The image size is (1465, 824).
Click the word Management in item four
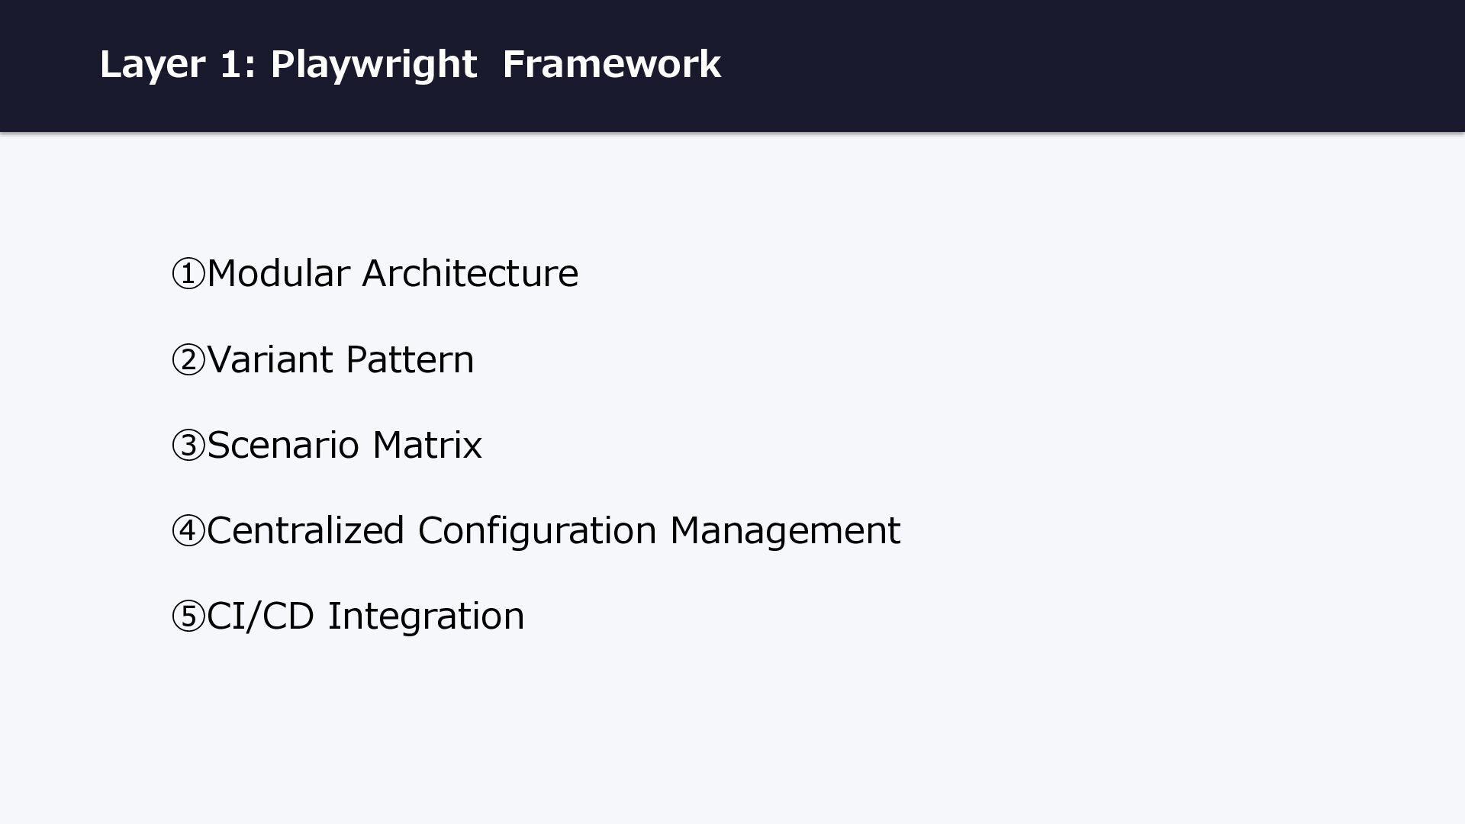[x=785, y=532]
